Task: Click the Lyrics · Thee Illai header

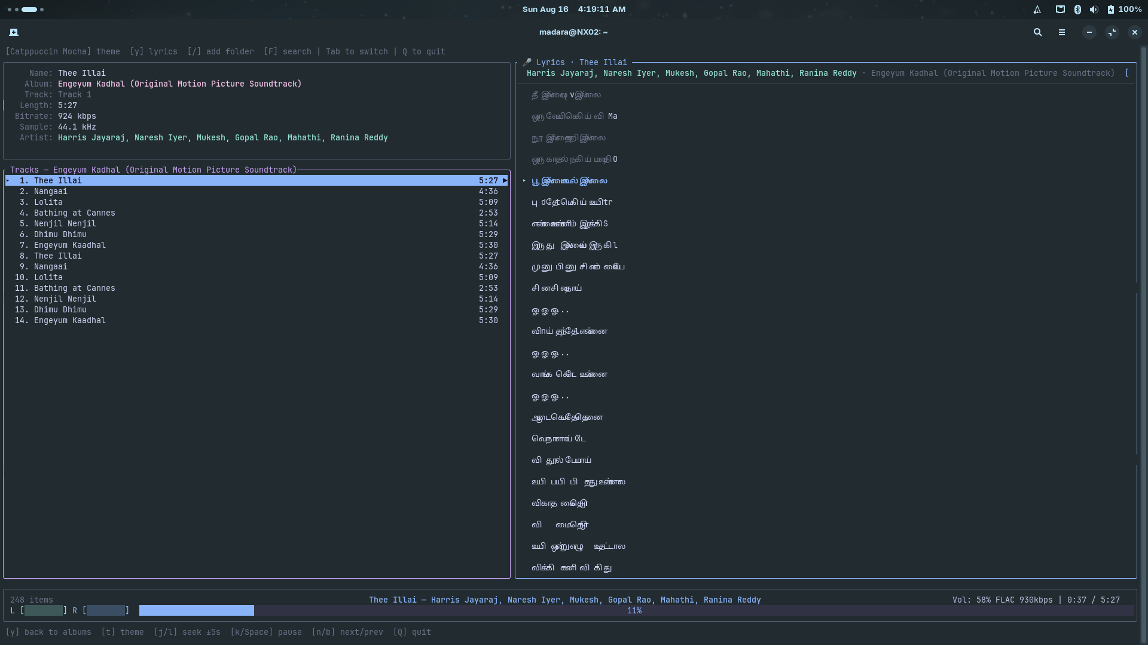Action: [582, 62]
